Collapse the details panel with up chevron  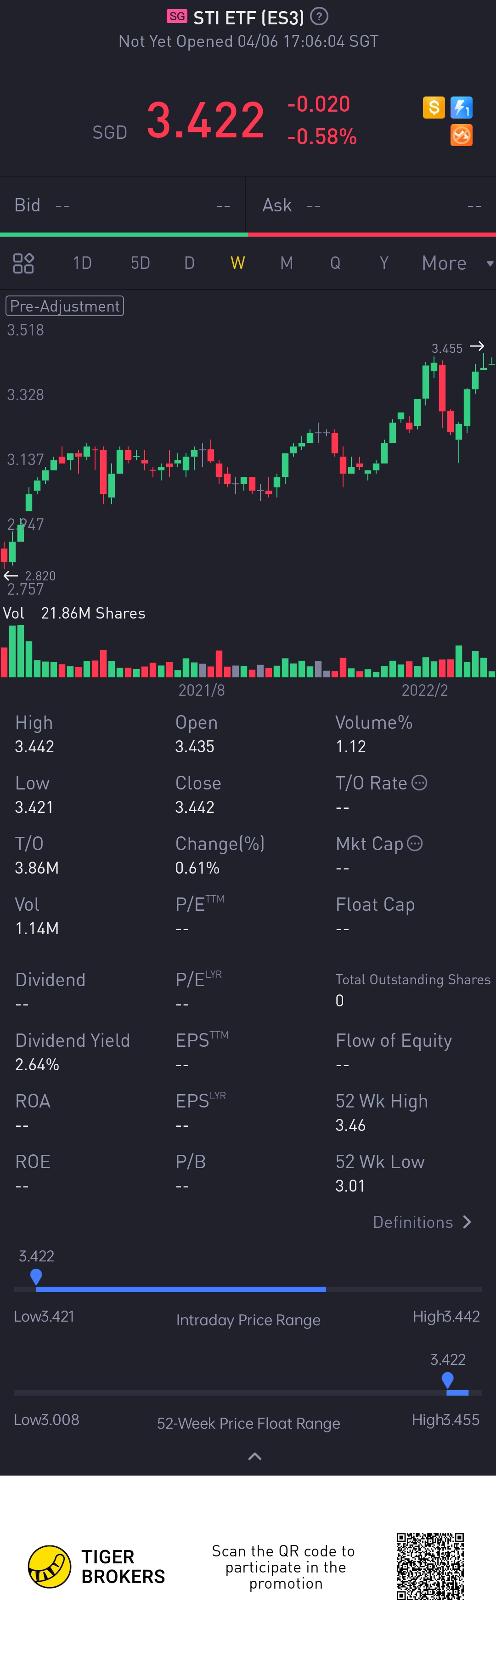click(x=255, y=1457)
